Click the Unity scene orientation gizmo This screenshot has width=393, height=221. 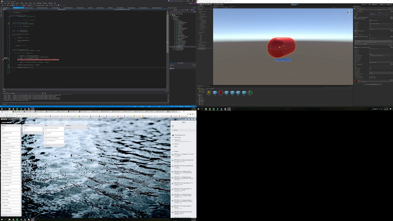coord(348,12)
